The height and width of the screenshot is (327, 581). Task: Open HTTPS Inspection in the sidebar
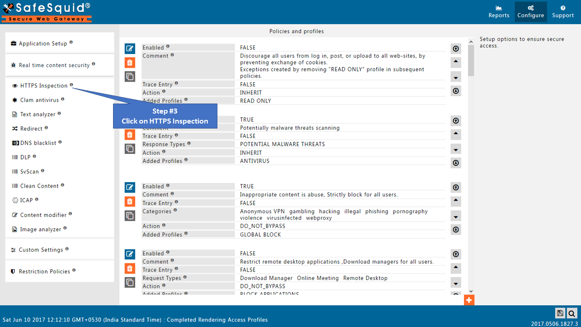[x=44, y=86]
